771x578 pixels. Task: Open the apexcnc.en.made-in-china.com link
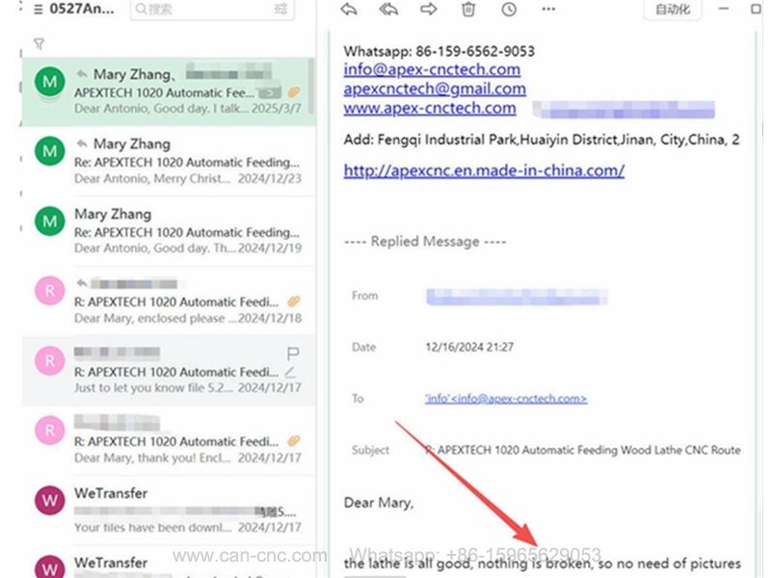point(484,171)
